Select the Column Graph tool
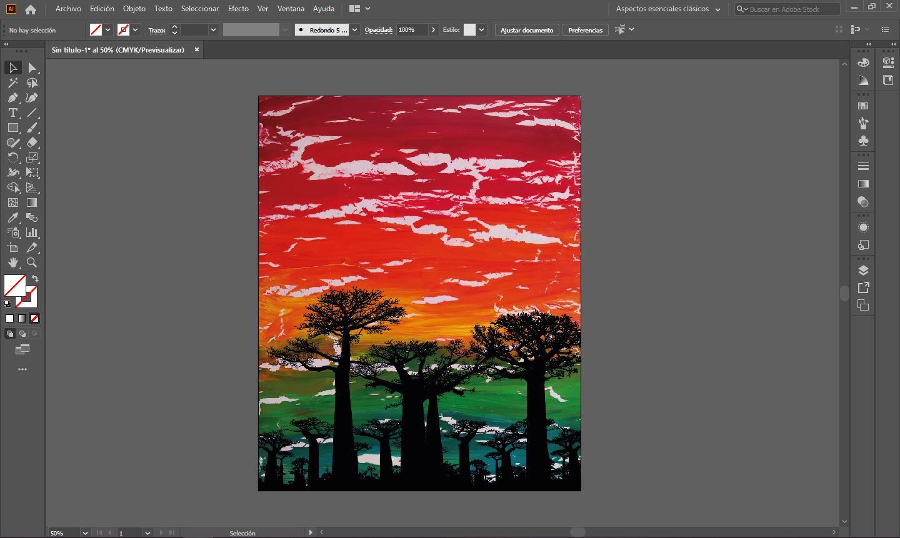Viewport: 900px width, 538px height. (32, 232)
